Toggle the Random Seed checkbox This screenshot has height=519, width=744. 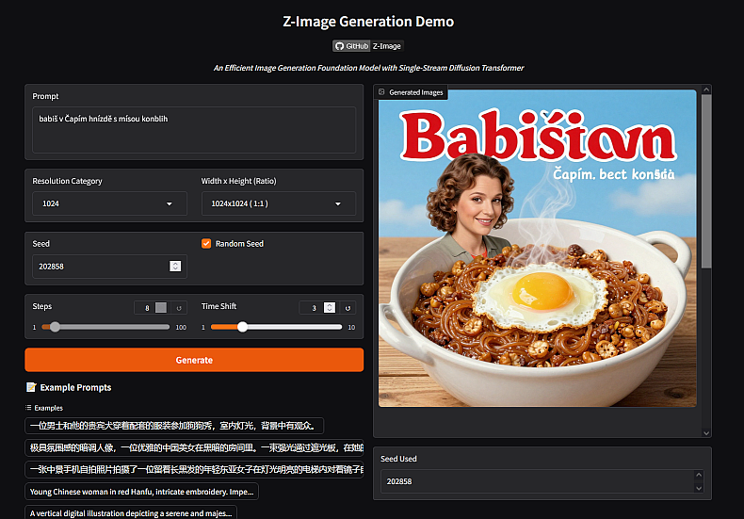[x=206, y=244]
